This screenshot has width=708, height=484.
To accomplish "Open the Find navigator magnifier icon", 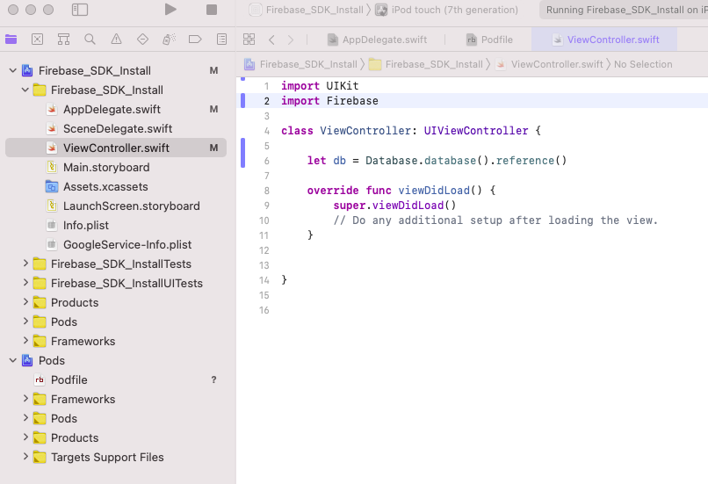I will tap(90, 40).
